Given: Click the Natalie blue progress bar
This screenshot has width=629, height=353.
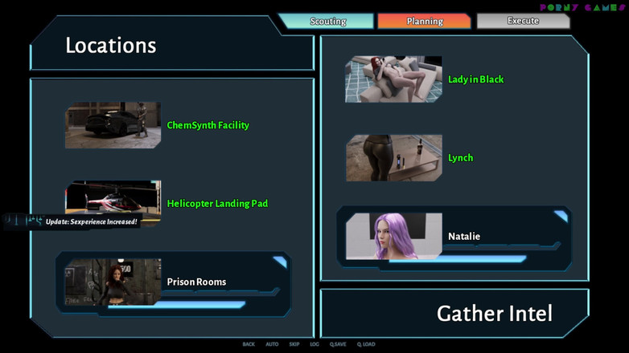Looking at the screenshot, I should (458, 259).
